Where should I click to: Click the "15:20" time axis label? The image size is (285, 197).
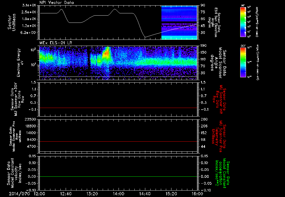click(x=171, y=194)
